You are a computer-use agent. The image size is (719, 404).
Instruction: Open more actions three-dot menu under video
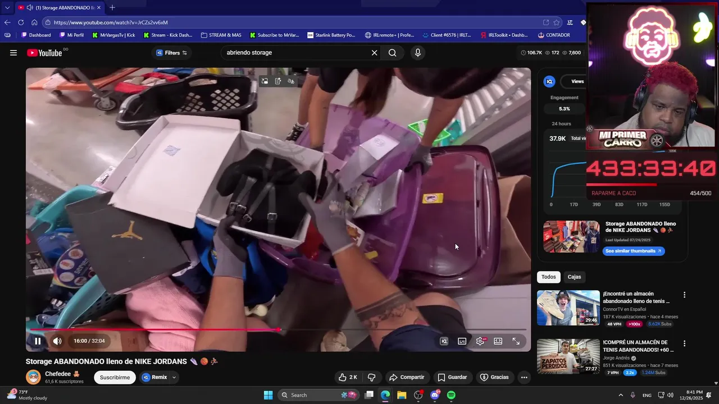click(x=524, y=377)
